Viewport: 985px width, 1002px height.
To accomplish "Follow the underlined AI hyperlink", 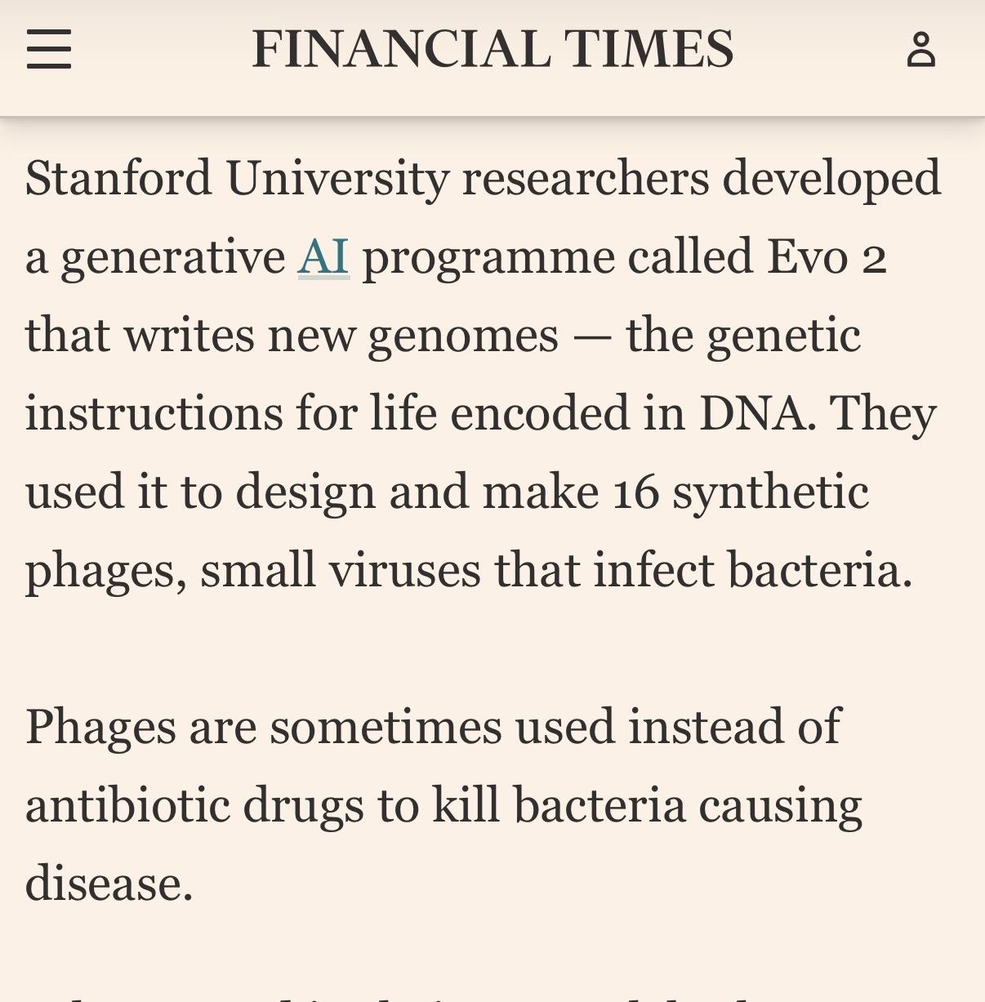I will pos(323,256).
